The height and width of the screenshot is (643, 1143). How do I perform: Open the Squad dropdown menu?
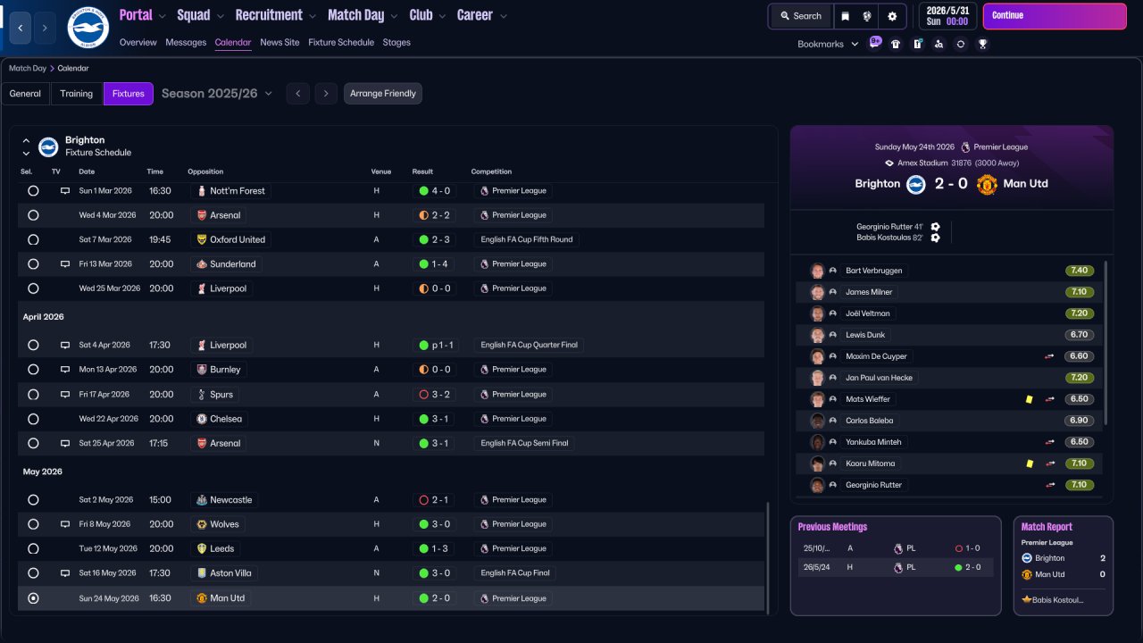pos(200,15)
